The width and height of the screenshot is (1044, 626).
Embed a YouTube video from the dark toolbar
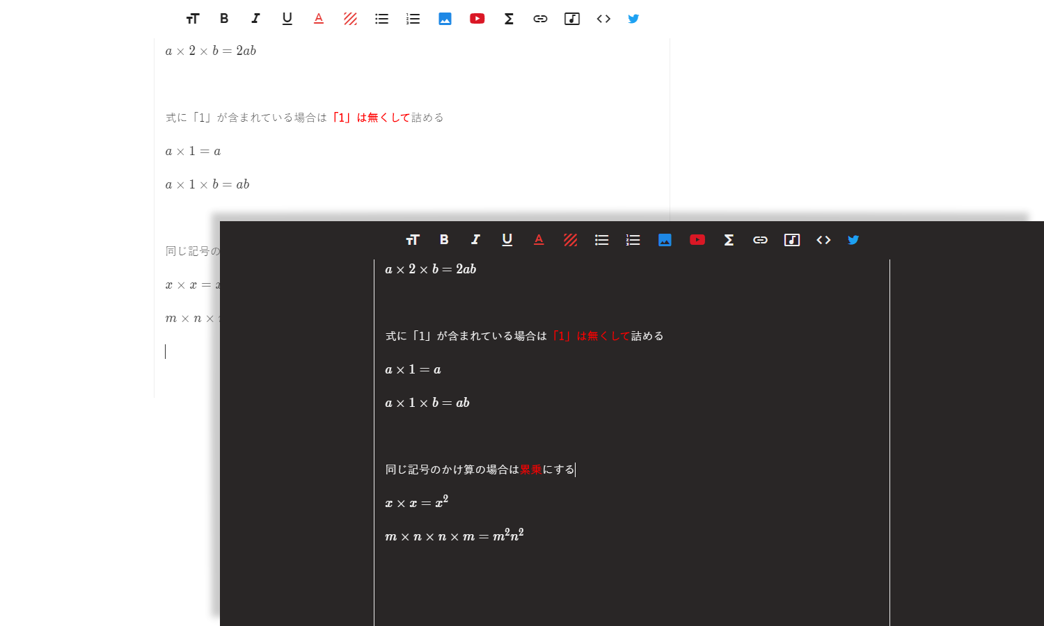[697, 239]
